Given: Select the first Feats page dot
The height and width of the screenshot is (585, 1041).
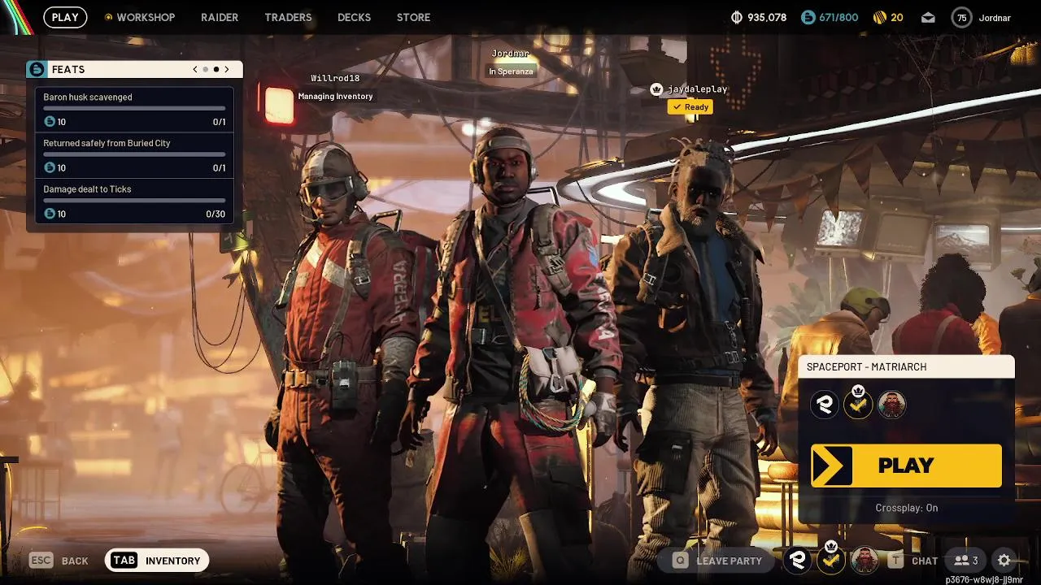Looking at the screenshot, I should pos(206,69).
